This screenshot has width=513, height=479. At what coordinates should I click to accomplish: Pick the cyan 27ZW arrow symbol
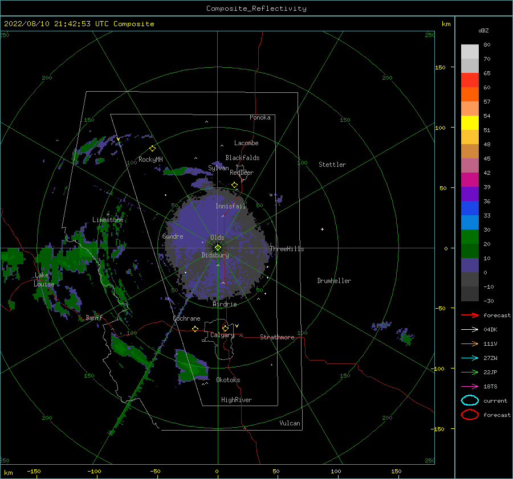[470, 358]
